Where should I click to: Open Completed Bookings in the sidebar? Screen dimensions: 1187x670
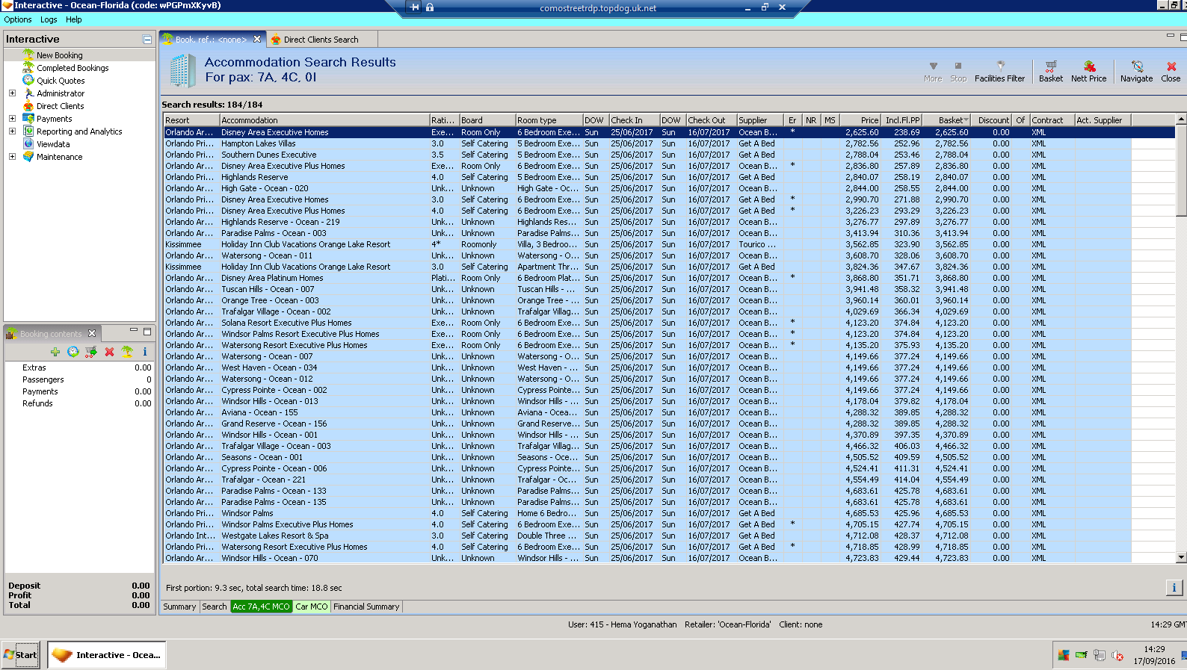[x=73, y=68]
